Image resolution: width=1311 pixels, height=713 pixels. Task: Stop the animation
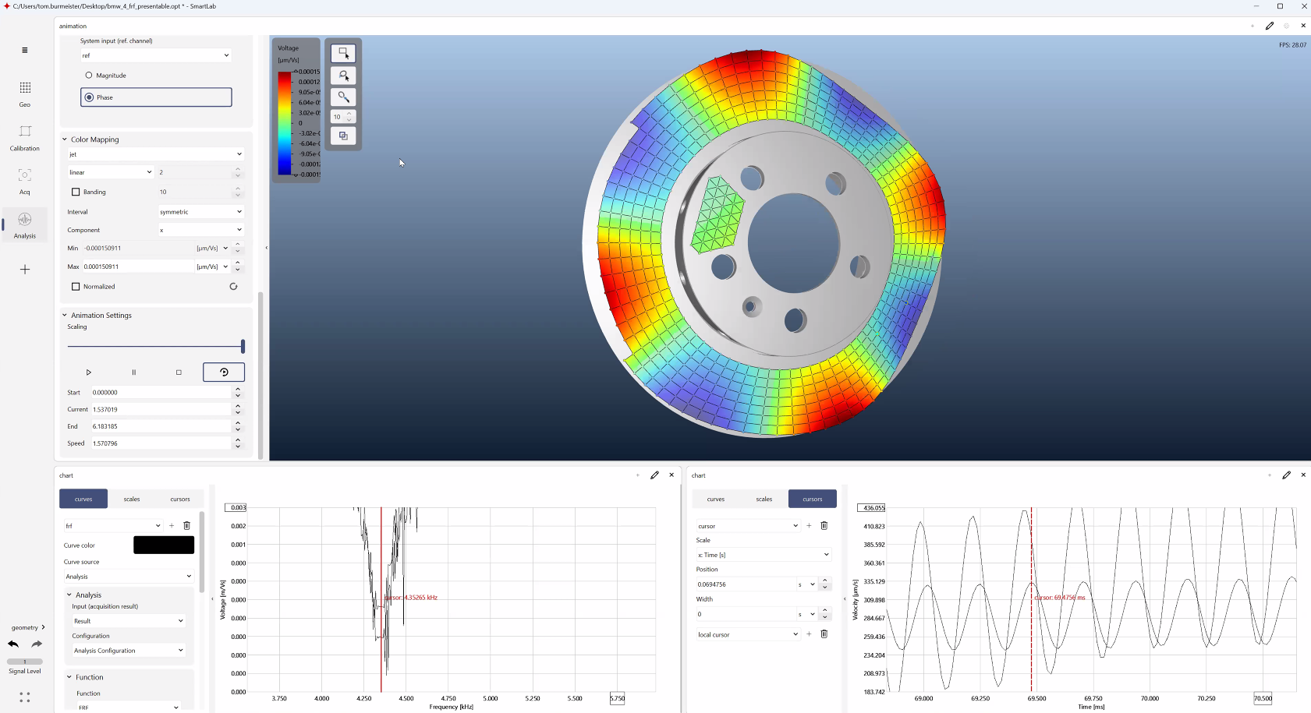179,372
